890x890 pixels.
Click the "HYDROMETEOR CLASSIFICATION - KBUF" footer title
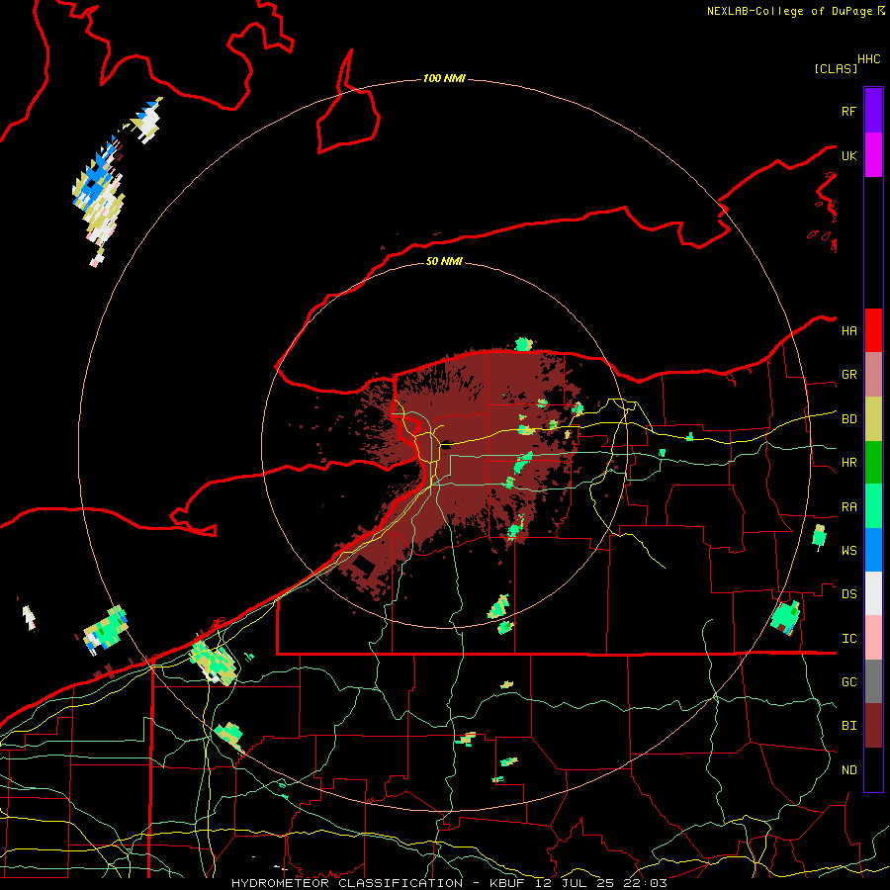[381, 883]
